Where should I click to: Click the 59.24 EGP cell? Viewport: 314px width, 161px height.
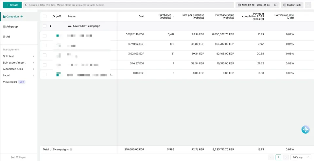[198, 54]
